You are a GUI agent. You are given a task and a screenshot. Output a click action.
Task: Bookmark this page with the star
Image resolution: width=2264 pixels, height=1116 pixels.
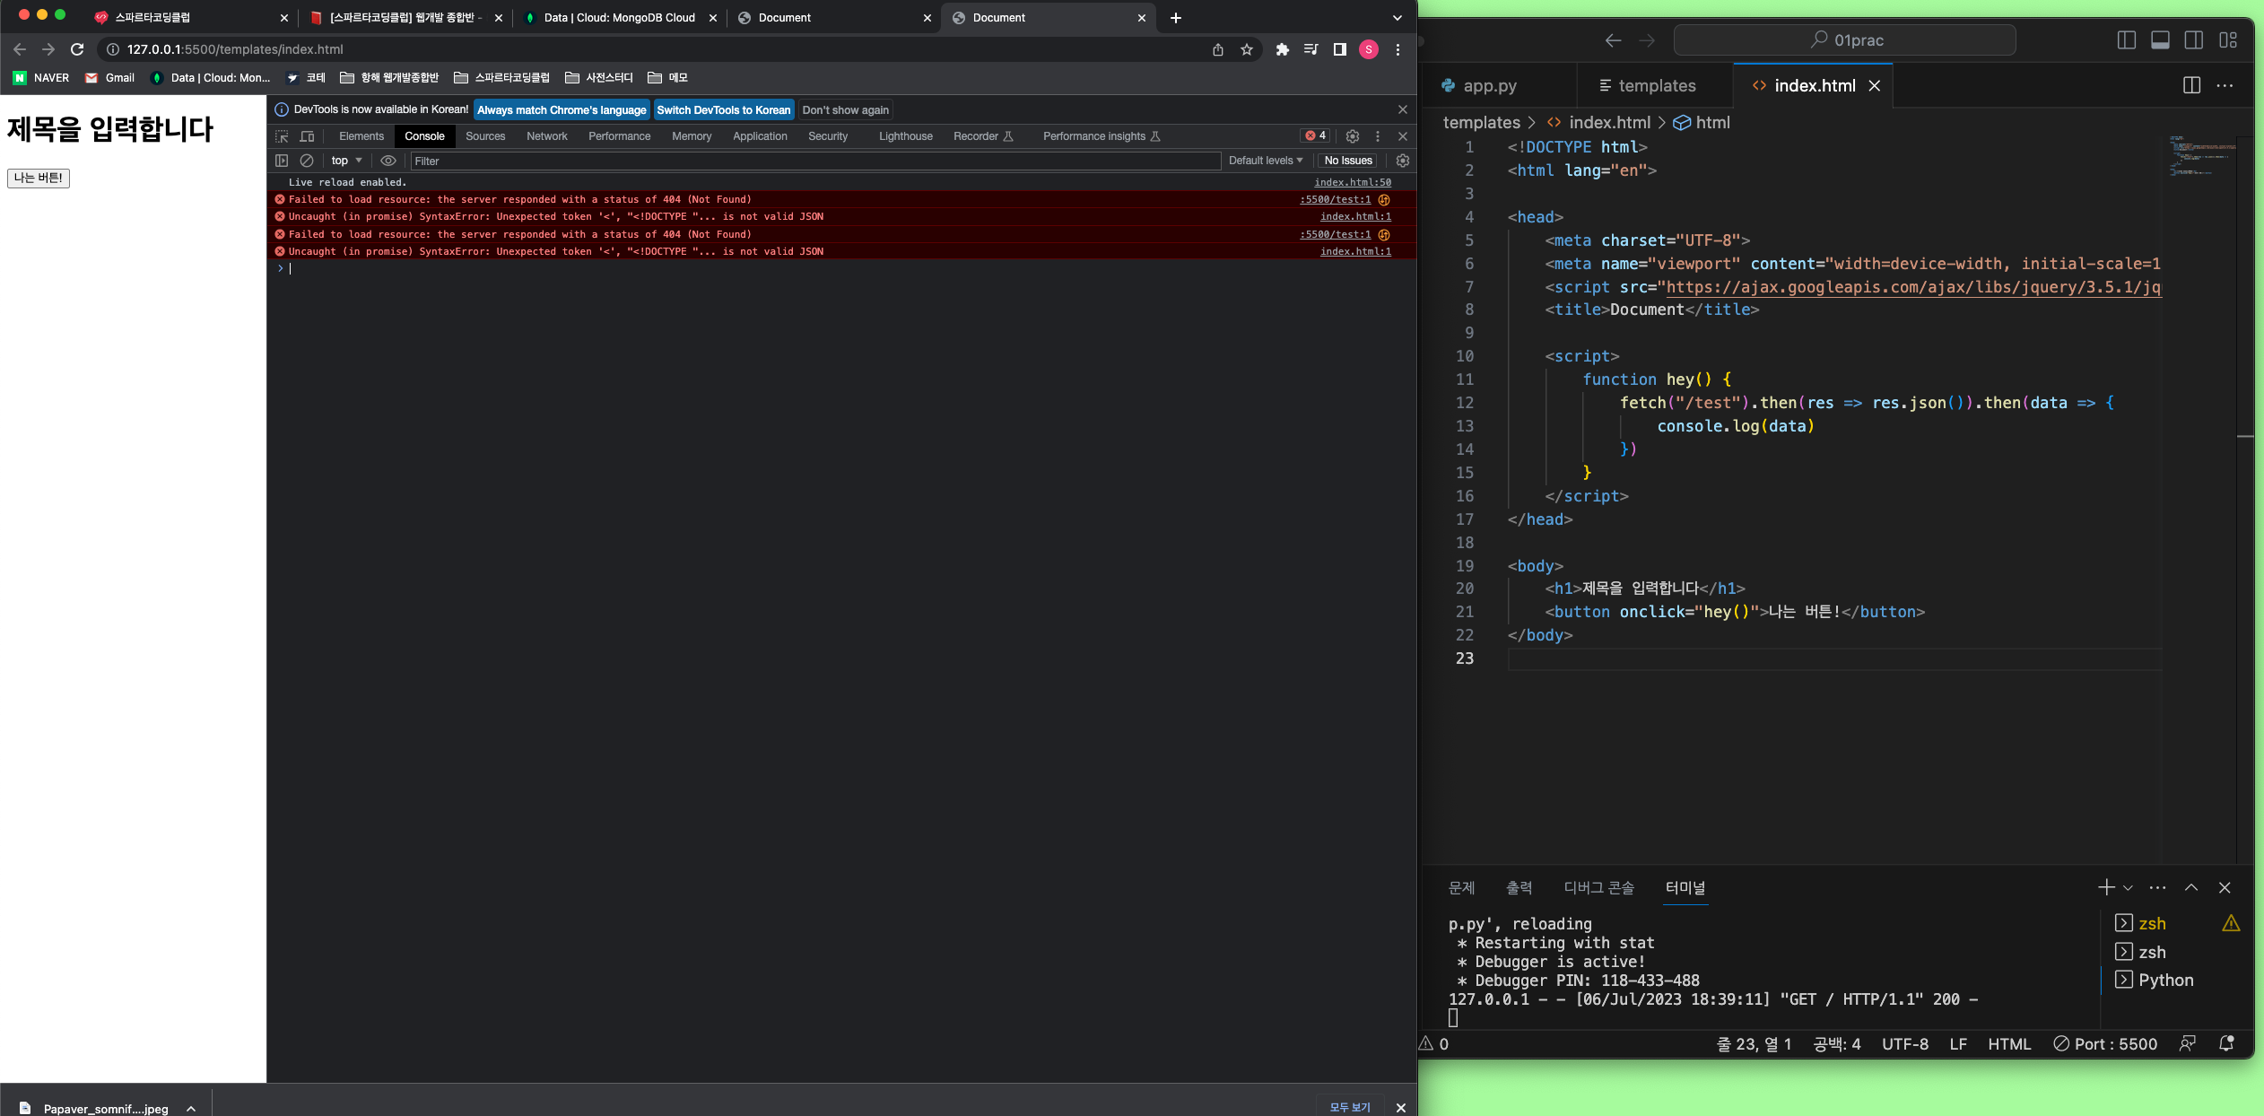[1247, 49]
